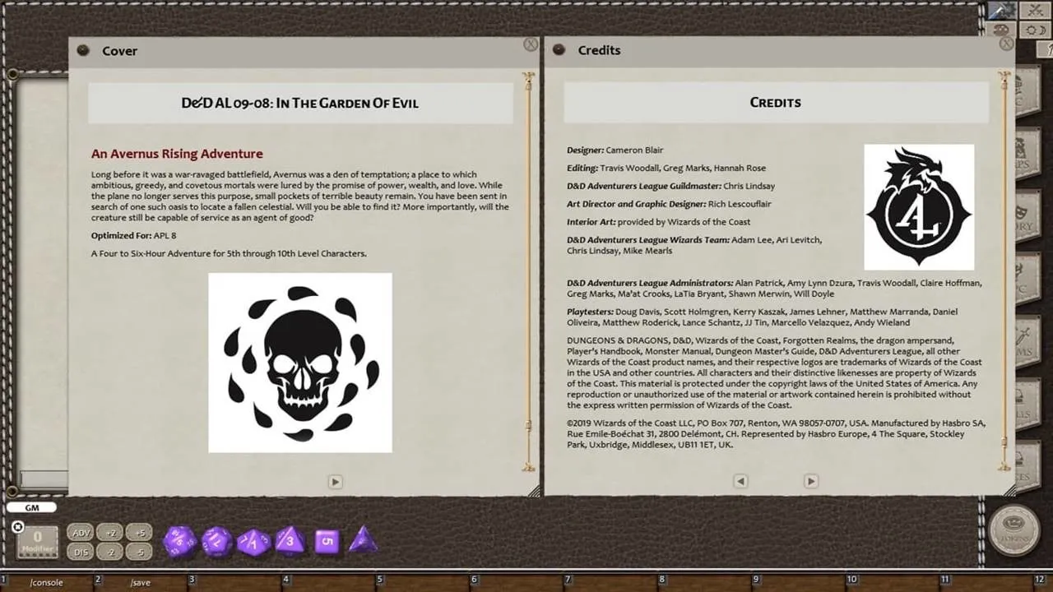Click the Credits window vertical scrollbar
This screenshot has width=1053, height=592.
[1004, 271]
